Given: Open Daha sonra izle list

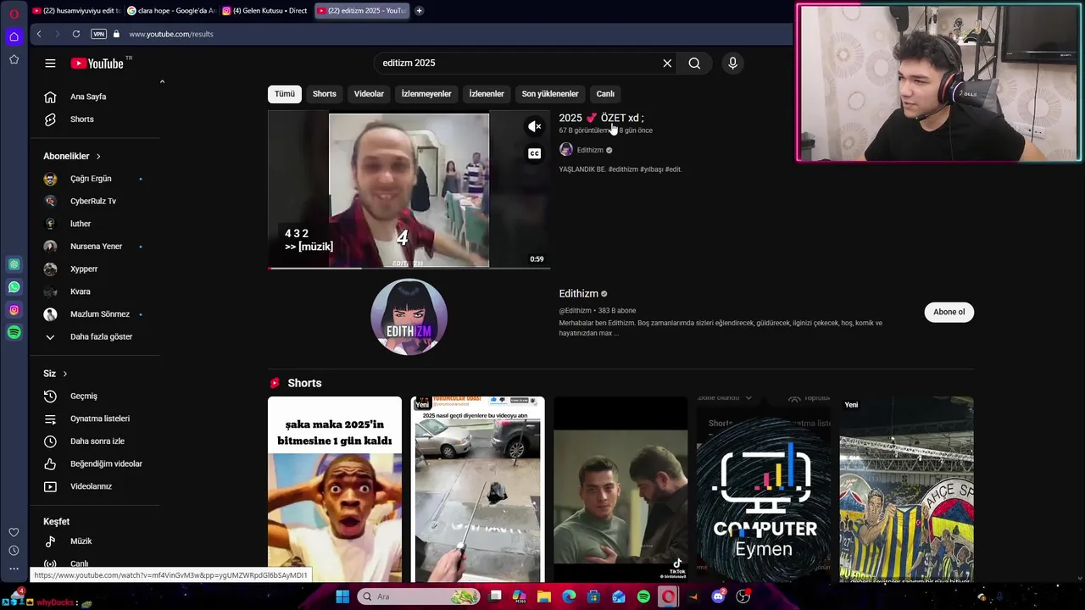Looking at the screenshot, I should click(x=97, y=441).
